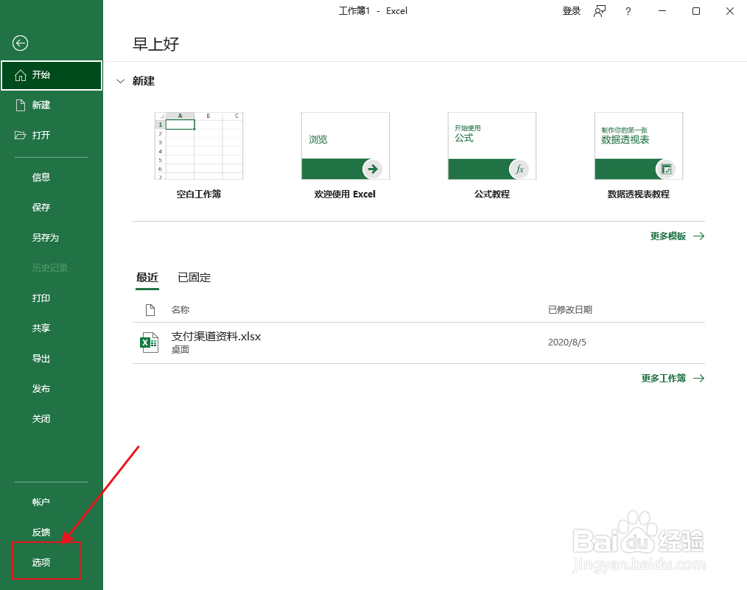
Task: Select 打开 in the sidebar
Action: coord(52,136)
